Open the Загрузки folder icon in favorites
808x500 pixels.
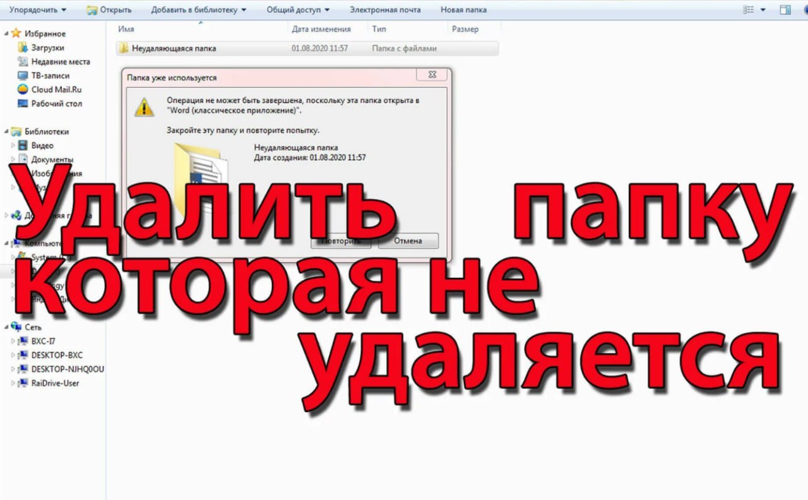click(23, 48)
